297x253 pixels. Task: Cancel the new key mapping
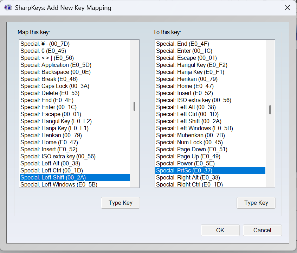[262, 230]
